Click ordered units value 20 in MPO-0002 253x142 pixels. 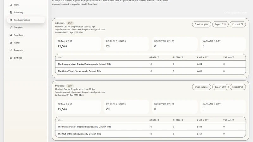coord(108,109)
